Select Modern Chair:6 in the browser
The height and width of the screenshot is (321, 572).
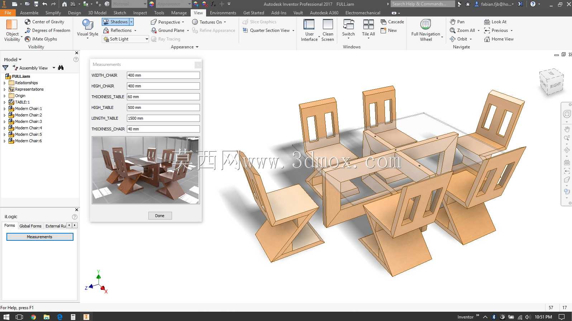[28, 141]
